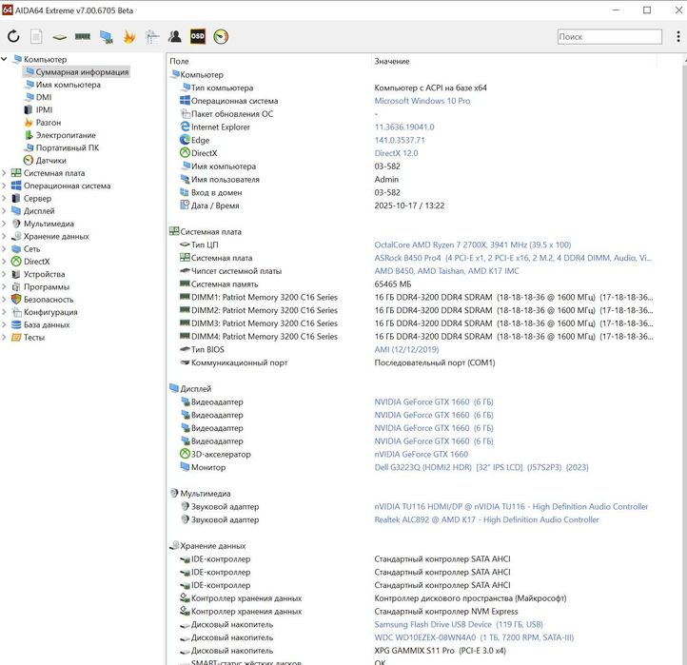687x665 pixels.
Task: Open the Датчики sensors item
Action: (50, 161)
